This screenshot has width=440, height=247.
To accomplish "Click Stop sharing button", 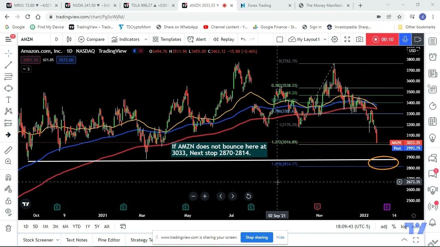I will coord(256,237).
